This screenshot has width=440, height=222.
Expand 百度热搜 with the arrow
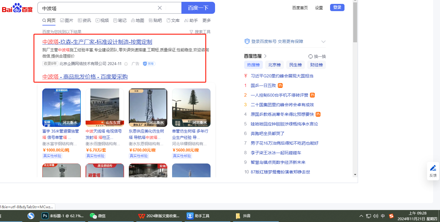(x=266, y=56)
